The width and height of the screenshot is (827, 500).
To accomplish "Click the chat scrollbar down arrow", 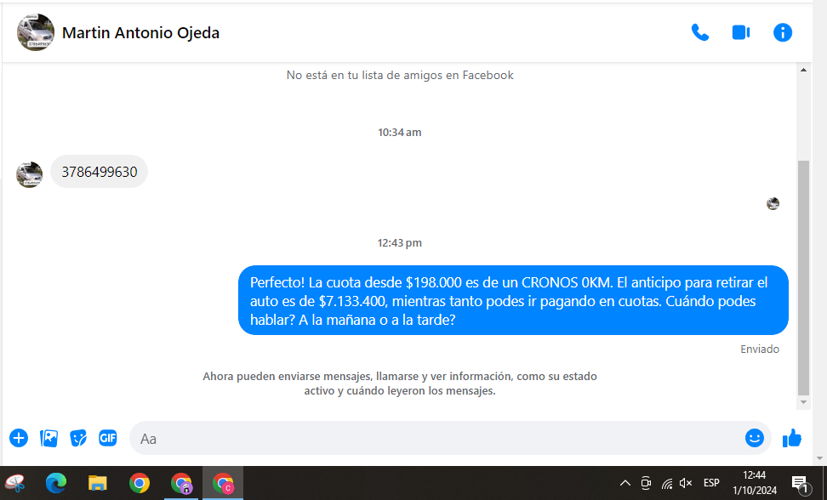I will [803, 402].
